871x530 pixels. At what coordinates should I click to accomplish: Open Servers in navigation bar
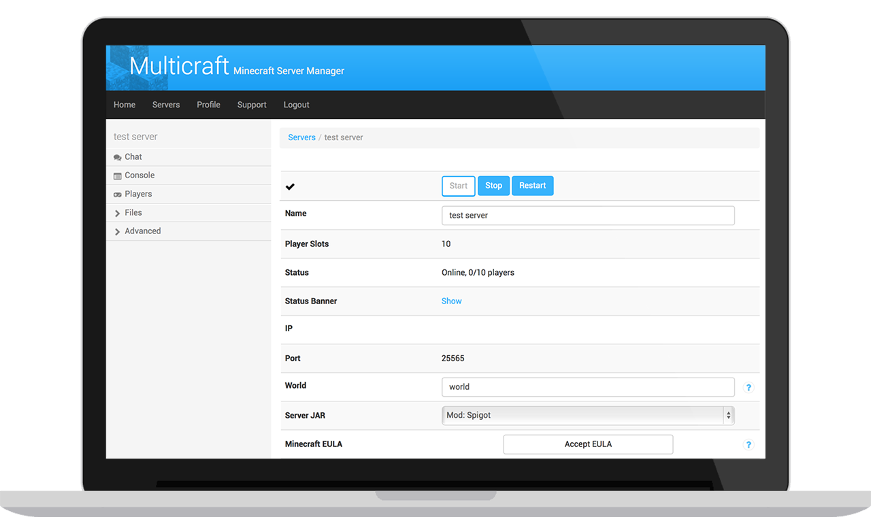166,105
